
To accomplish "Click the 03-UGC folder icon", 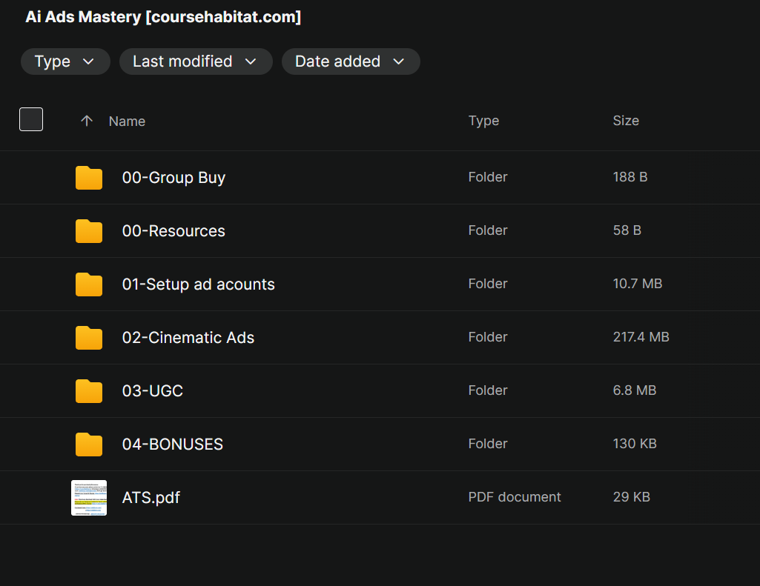I will pos(89,391).
